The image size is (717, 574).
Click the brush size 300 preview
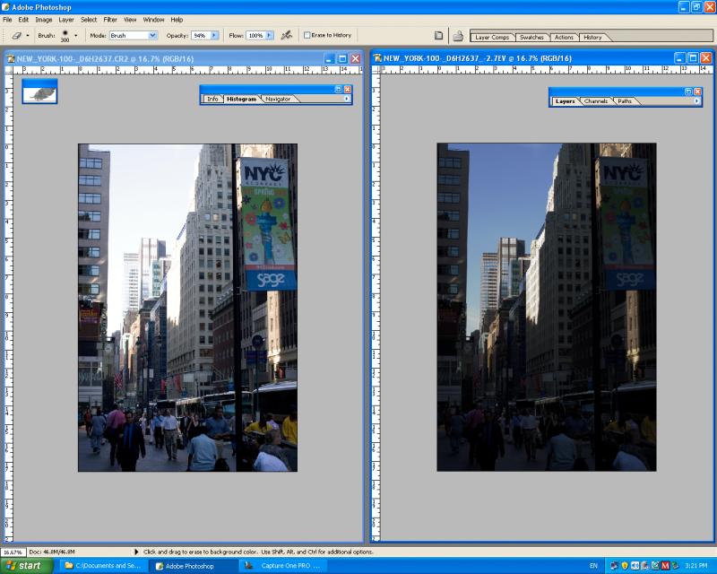click(65, 35)
